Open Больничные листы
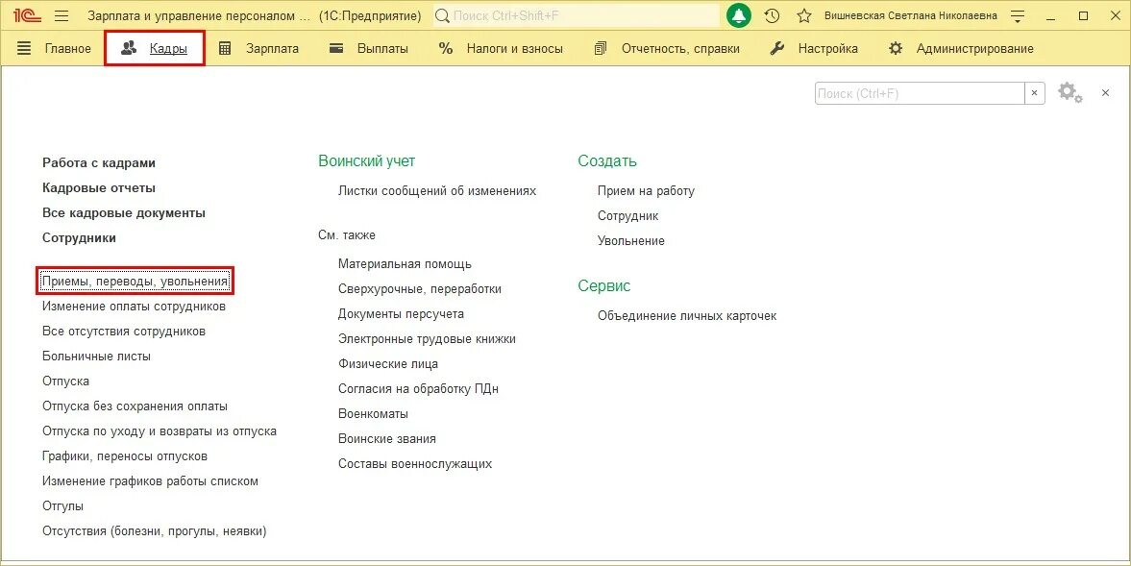1131x566 pixels. [x=96, y=357]
